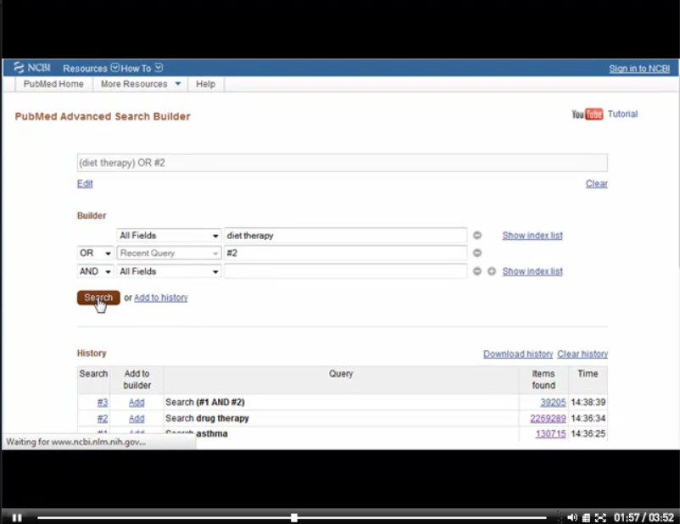Remove the empty AND builder row

477,271
